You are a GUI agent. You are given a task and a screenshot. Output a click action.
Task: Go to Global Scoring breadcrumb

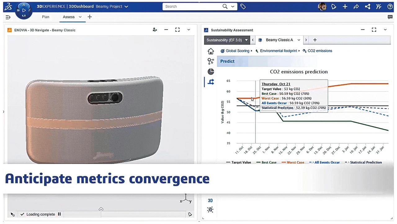coord(237,51)
